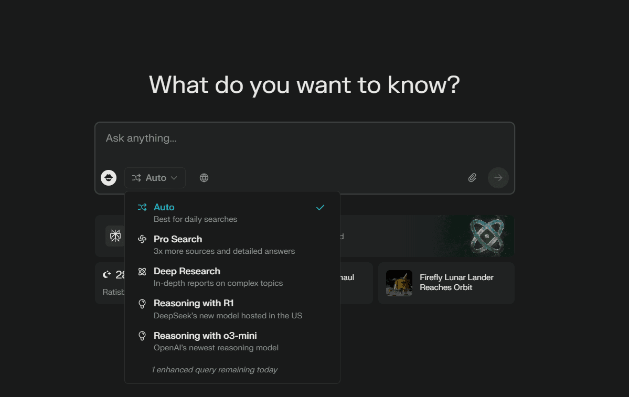
Task: Click the chevron arrow on Auto button
Action: [174, 178]
